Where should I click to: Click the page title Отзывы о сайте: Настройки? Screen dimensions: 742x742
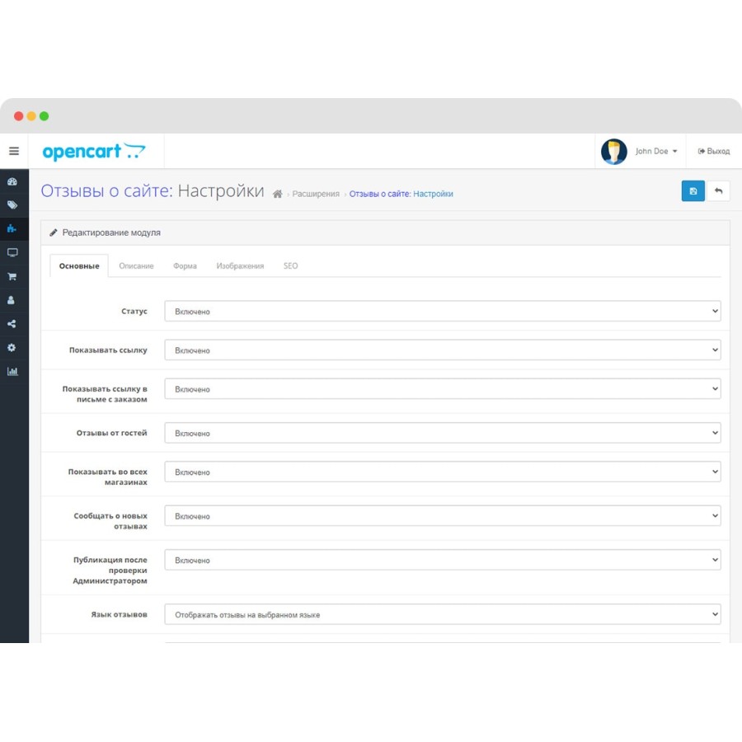[x=153, y=190]
